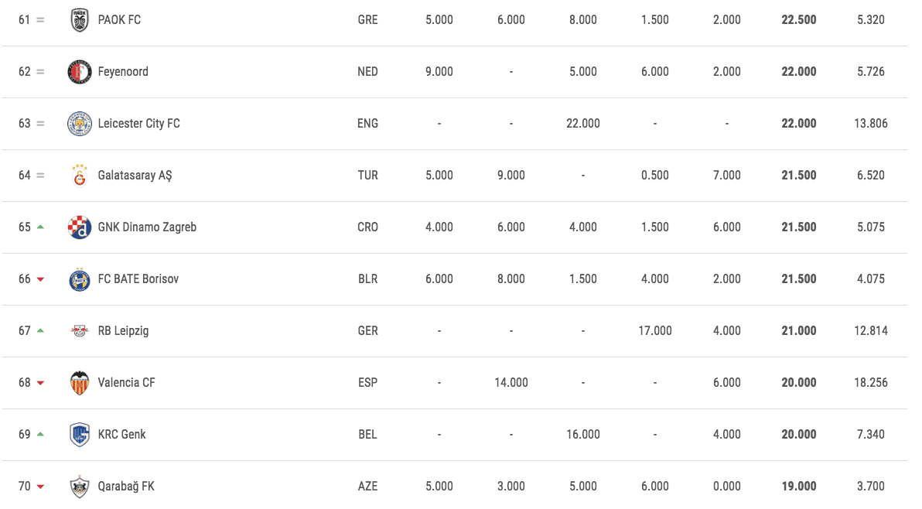Click the Leicester City FC crest
This screenshot has height=509, width=922.
(80, 124)
